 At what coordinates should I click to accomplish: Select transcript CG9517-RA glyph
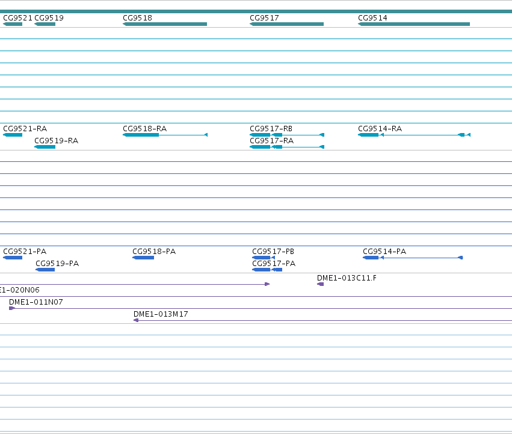coord(287,147)
